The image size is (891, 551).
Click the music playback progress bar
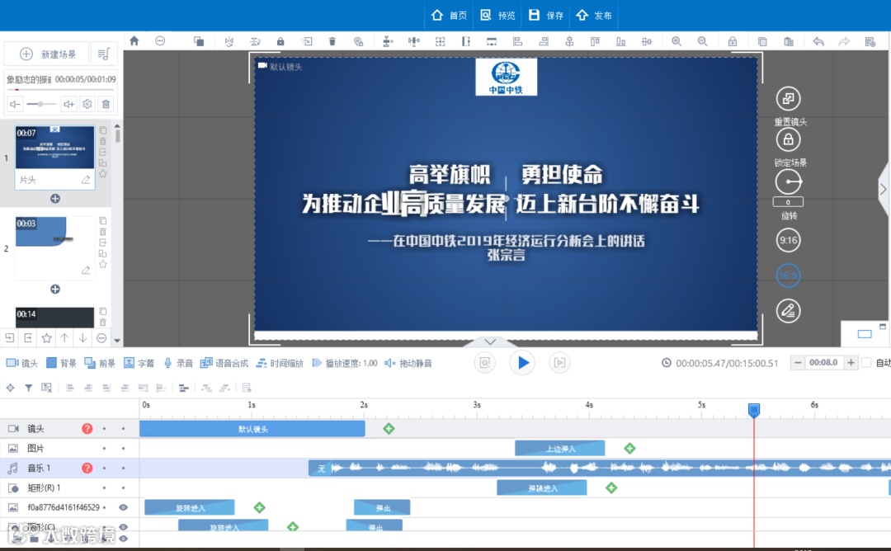point(60,90)
